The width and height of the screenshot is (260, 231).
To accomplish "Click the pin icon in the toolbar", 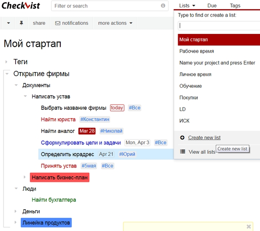I will click(21, 23).
